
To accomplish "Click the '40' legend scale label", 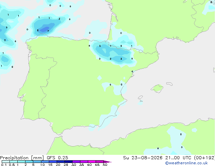I will coord(89,165).
